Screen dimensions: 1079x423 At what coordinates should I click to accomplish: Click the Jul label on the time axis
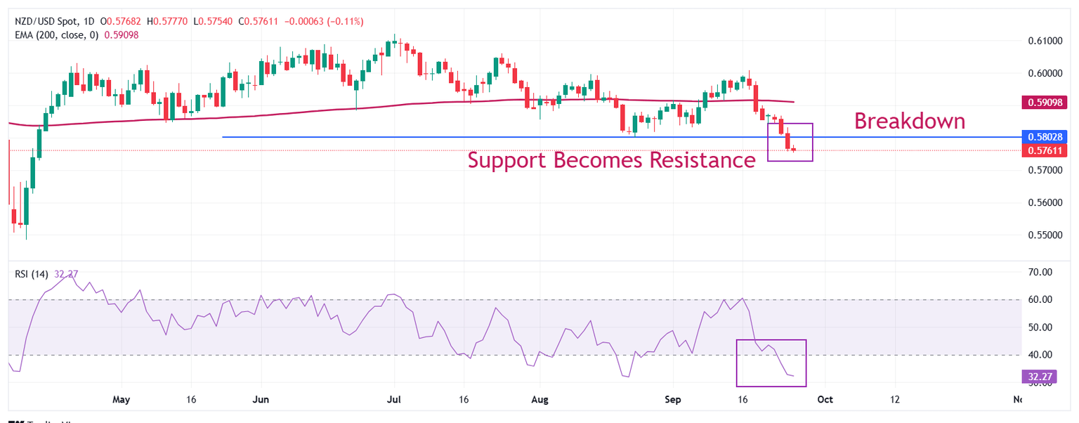tap(394, 400)
